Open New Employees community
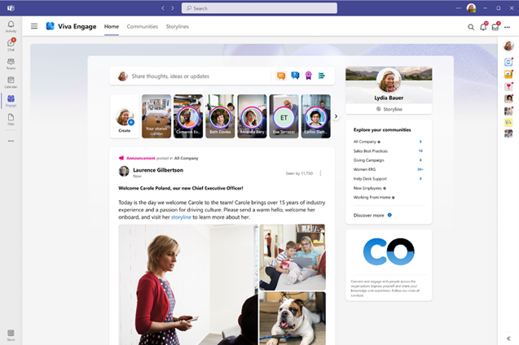Viewport: 519px width, 345px height. click(x=369, y=188)
